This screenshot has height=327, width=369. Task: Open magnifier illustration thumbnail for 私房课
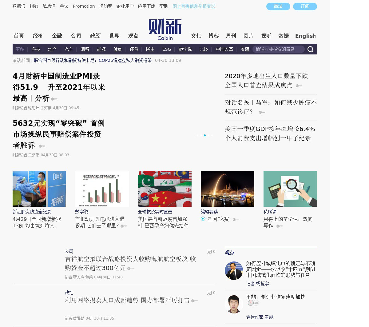pos(290,189)
